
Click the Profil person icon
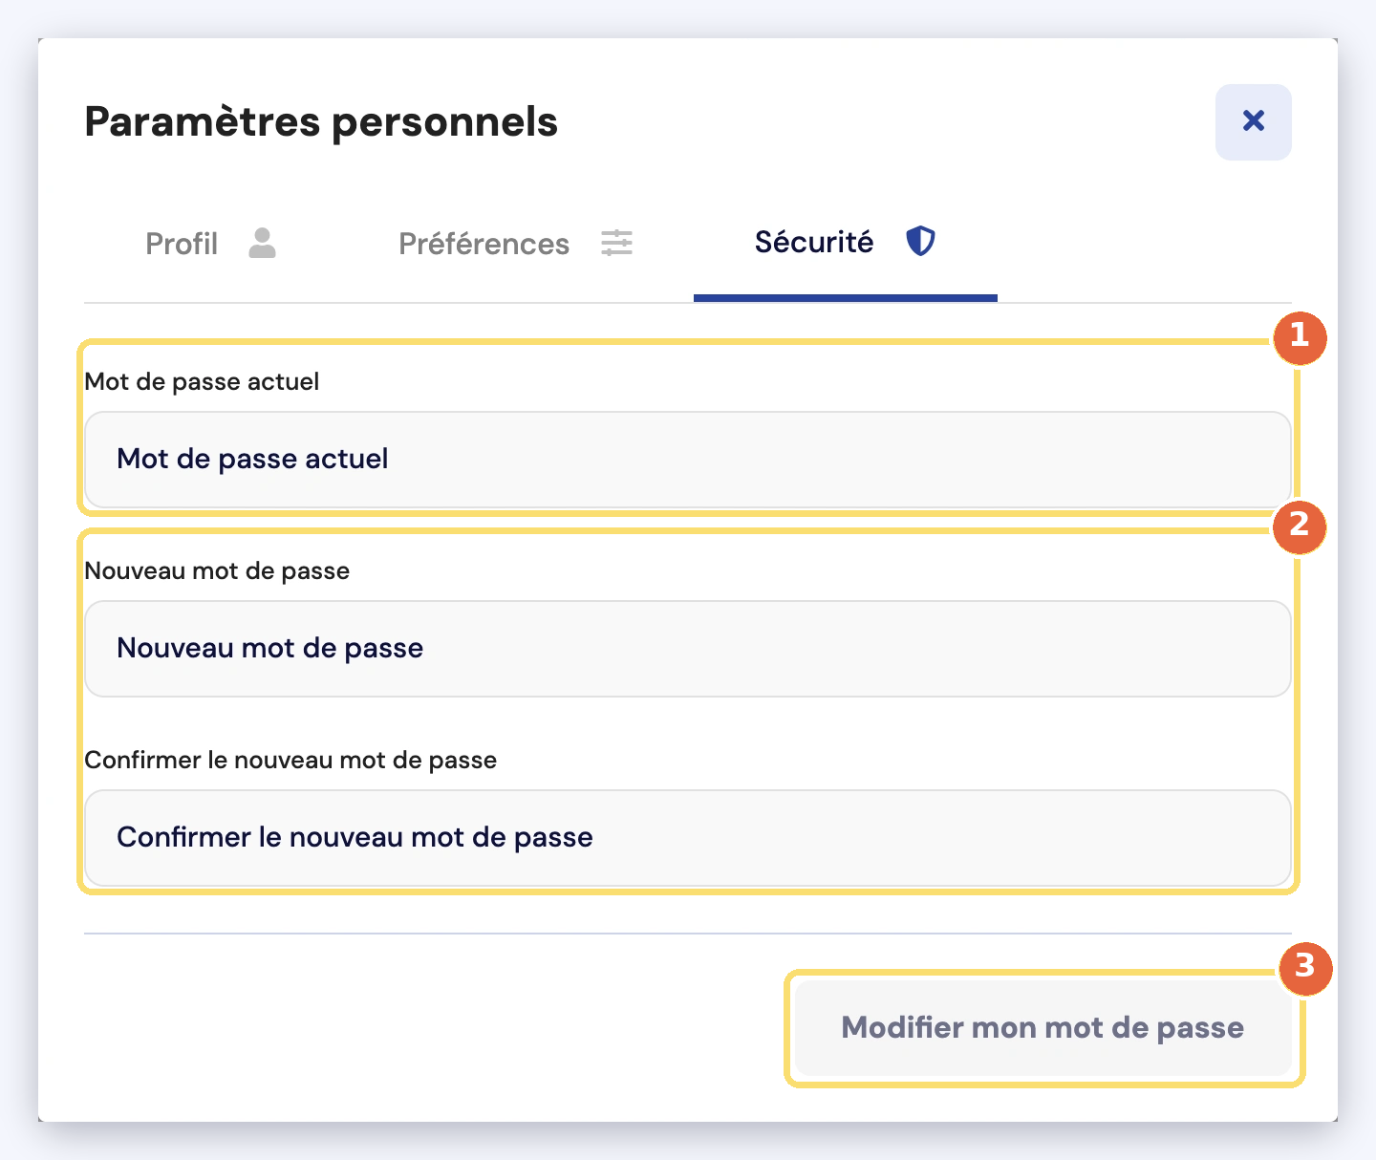pyautogui.click(x=262, y=244)
